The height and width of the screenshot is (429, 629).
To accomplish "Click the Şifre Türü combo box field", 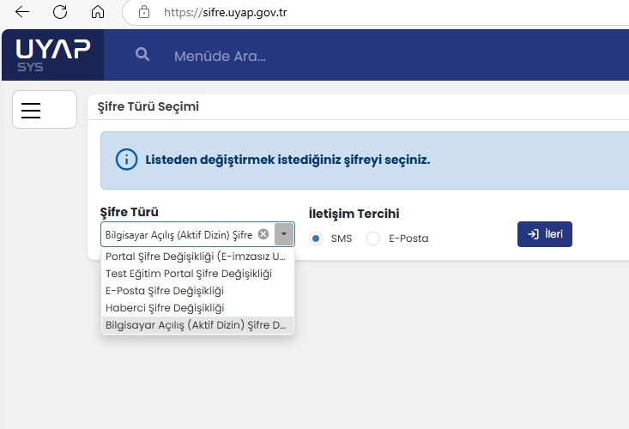I will coord(178,234).
